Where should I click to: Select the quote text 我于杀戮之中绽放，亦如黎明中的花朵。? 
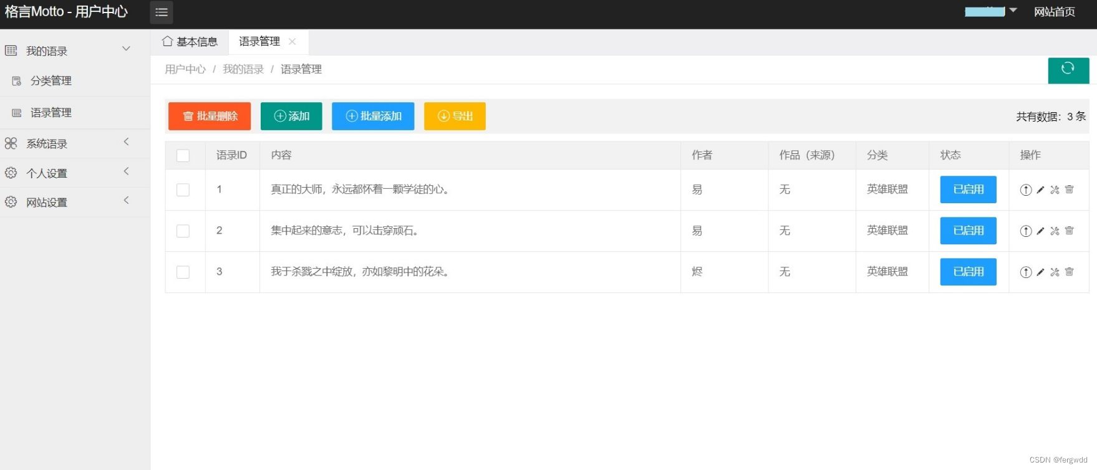coord(360,272)
